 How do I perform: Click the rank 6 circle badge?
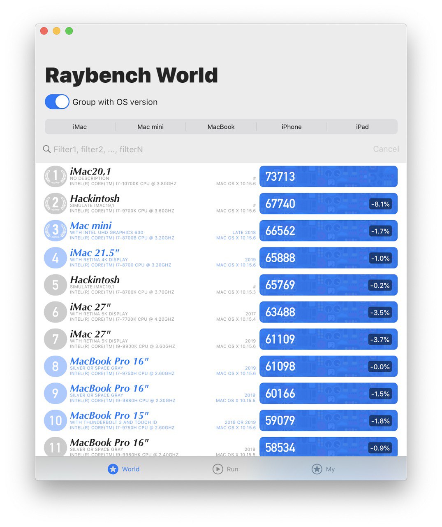tap(56, 312)
